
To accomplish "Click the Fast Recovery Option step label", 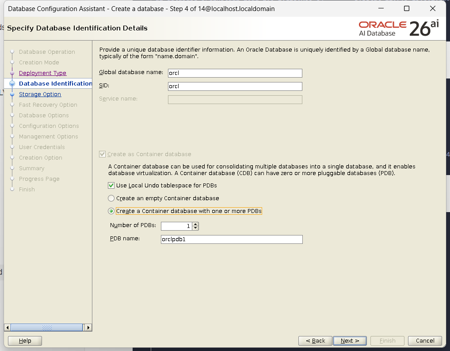I will tap(48, 105).
